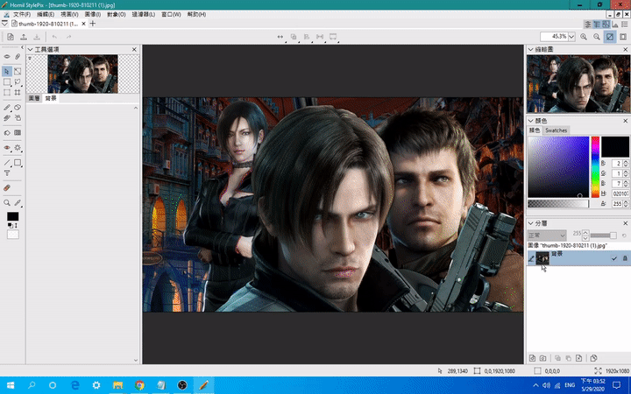Collapse the 縮略圖 panel
This screenshot has width=631, height=394.
(530, 49)
